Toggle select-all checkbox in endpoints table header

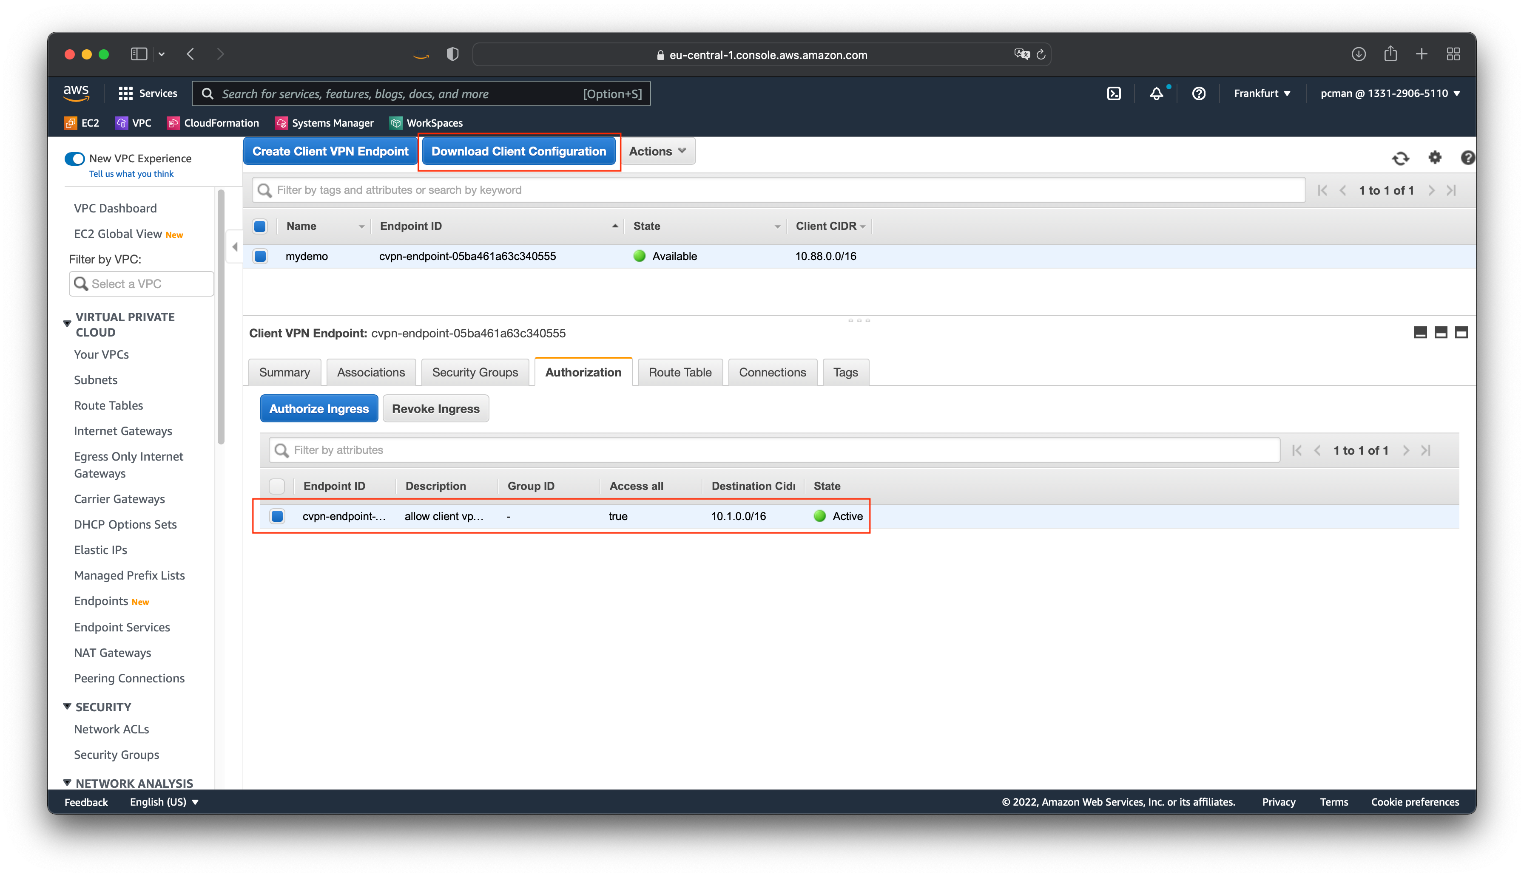click(260, 226)
